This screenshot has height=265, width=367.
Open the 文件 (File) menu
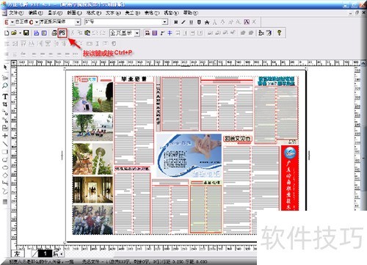(16, 12)
